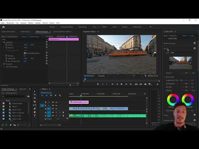Adjust the Lumetri intensity slider
This screenshot has width=199, height=149.
pos(187,73)
